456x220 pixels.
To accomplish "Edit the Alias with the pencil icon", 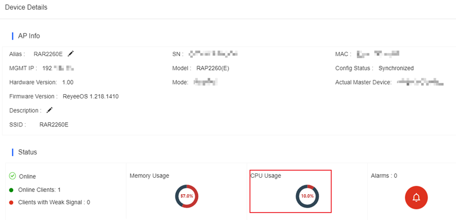I will (71, 54).
